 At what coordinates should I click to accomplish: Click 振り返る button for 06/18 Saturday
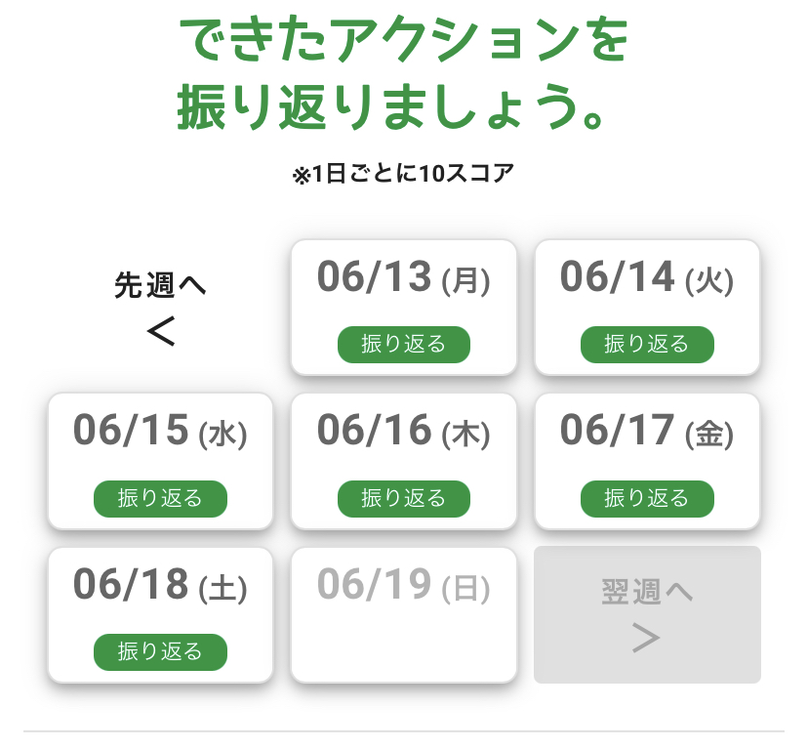160,652
